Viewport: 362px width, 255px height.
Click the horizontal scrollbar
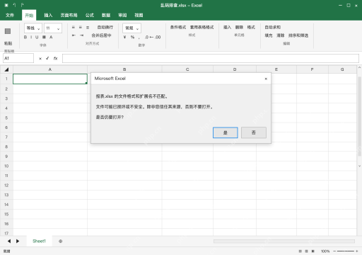pyautogui.click(x=284, y=242)
